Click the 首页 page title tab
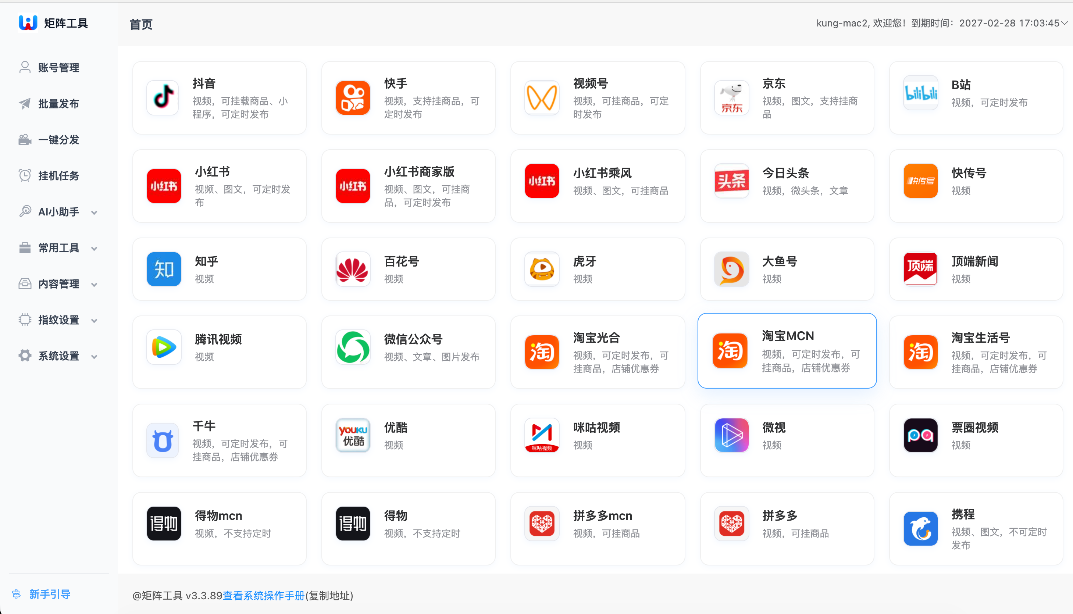This screenshot has width=1073, height=614. pyautogui.click(x=141, y=25)
